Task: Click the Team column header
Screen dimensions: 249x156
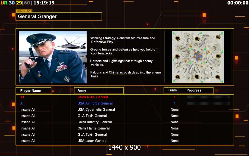Action: (172, 90)
